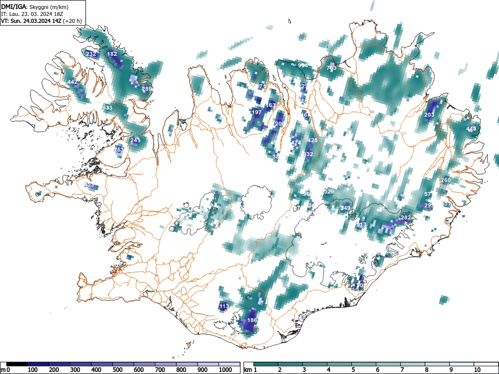Click the '182' visibility label on map

tap(112, 54)
